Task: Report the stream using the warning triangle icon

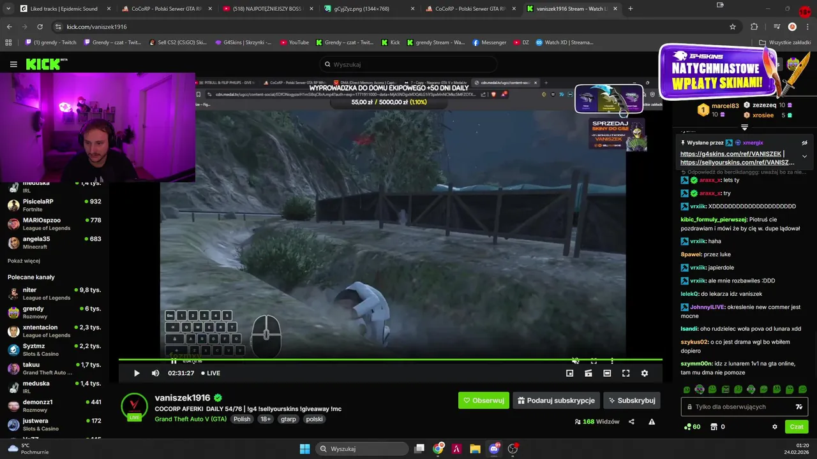Action: point(652,421)
